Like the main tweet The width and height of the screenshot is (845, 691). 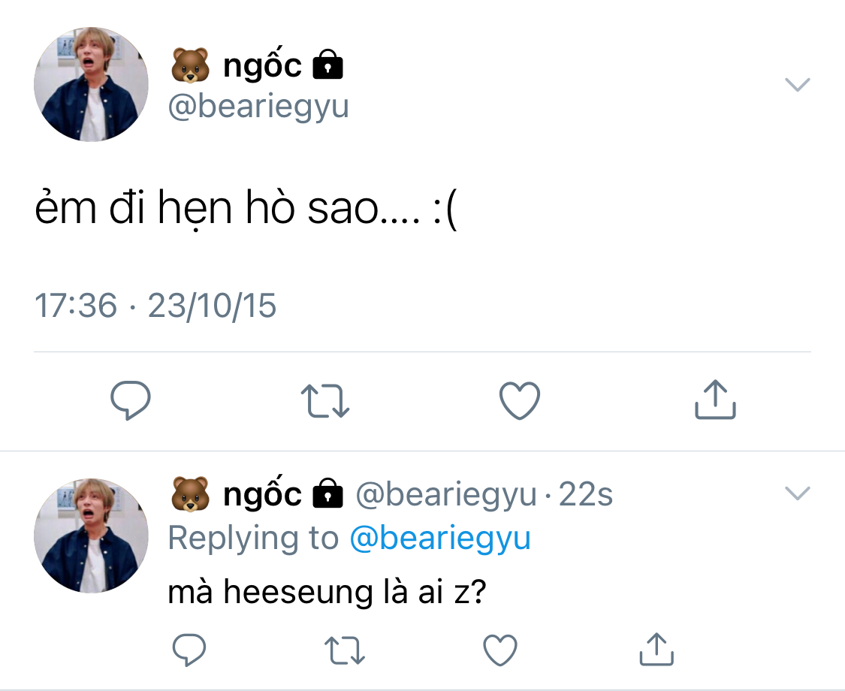click(520, 400)
